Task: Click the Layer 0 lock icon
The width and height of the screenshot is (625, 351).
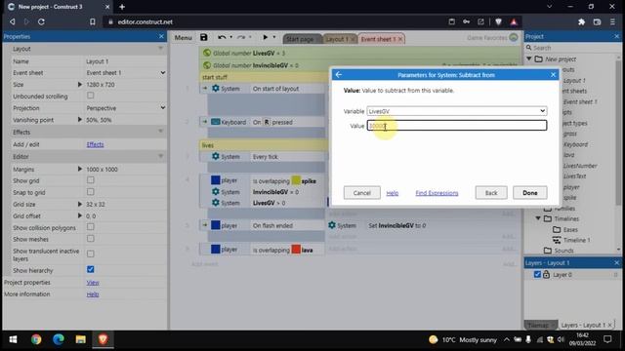Action: click(546, 274)
